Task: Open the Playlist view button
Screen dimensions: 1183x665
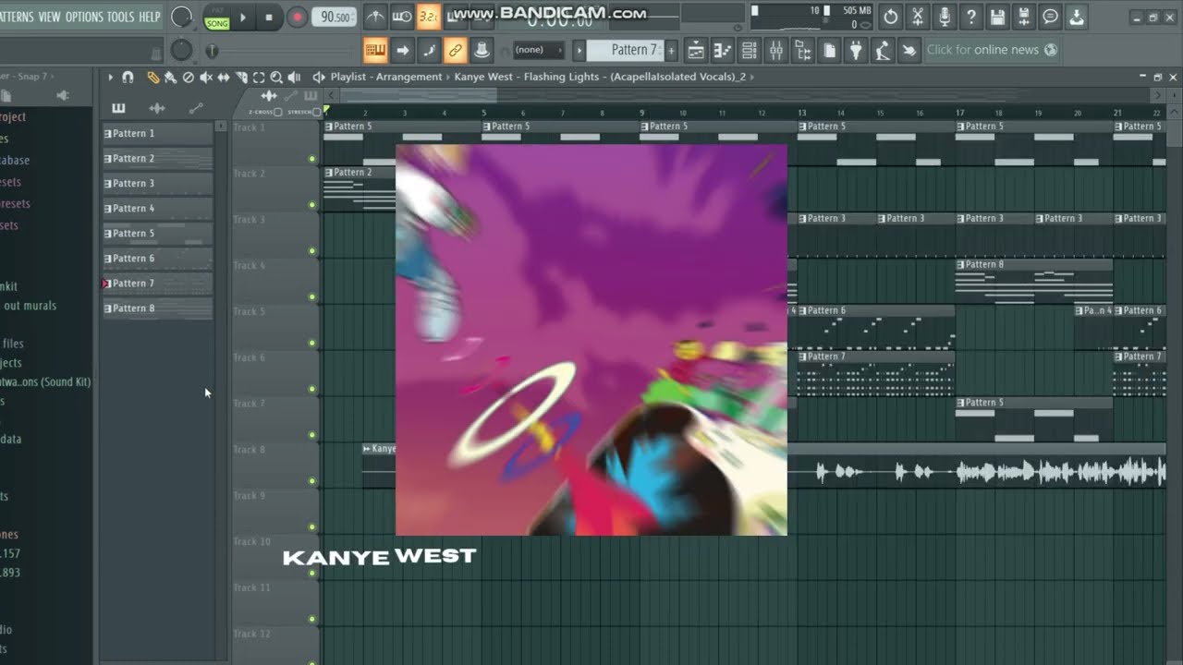Action: (696, 50)
